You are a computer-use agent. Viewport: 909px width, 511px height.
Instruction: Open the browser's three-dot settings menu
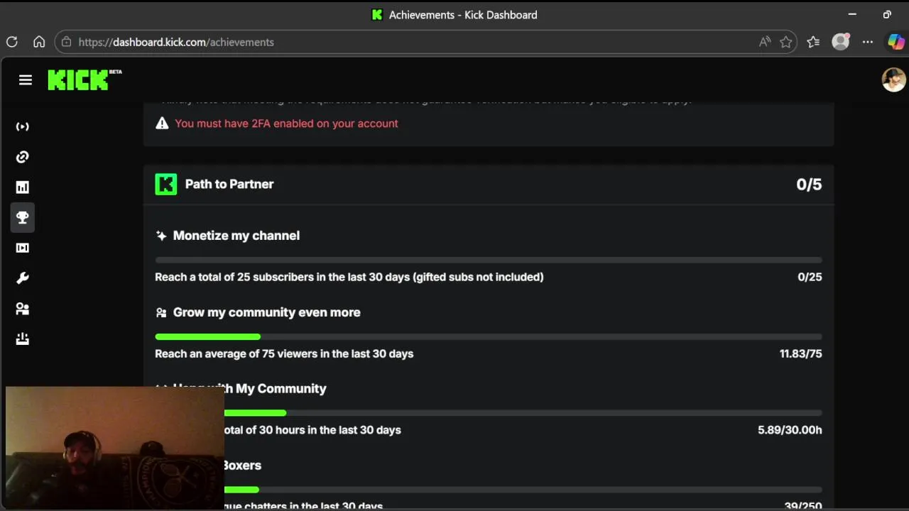(x=868, y=42)
